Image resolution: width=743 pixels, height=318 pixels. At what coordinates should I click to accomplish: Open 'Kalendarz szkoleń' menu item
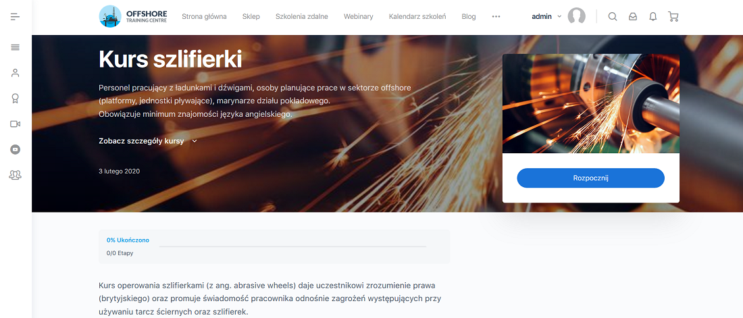[417, 17]
